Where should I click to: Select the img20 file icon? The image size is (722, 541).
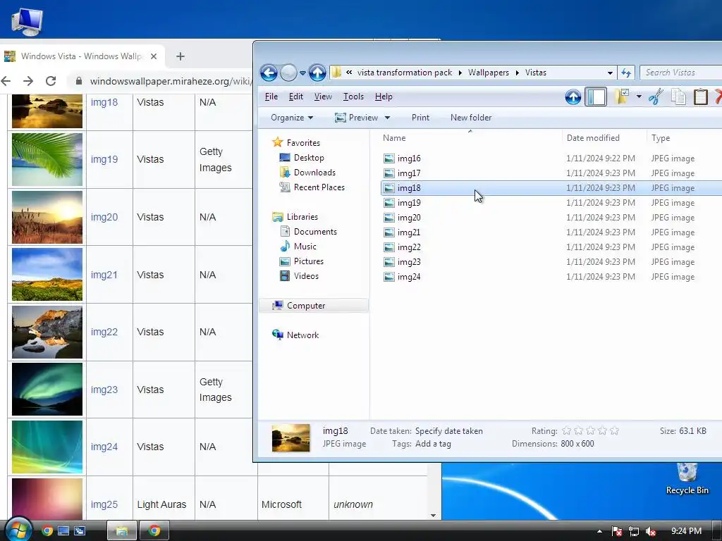389,218
